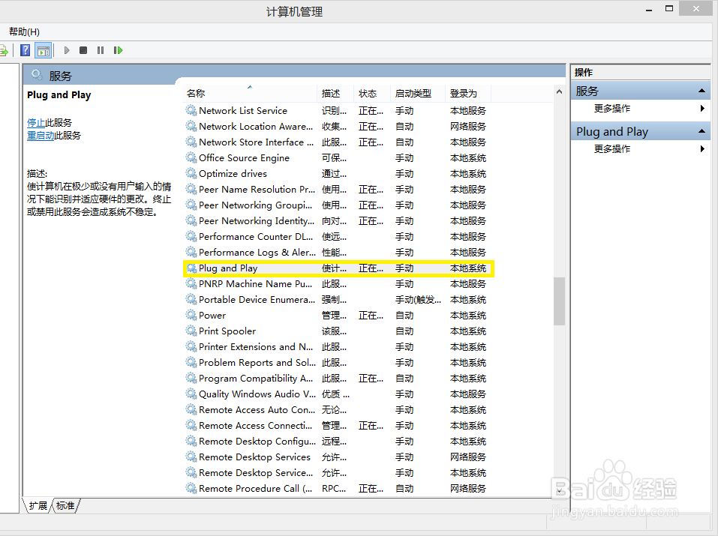Viewport: 718px width, 536px height.
Task: Click the 停止 link to stop the service
Action: coord(36,123)
